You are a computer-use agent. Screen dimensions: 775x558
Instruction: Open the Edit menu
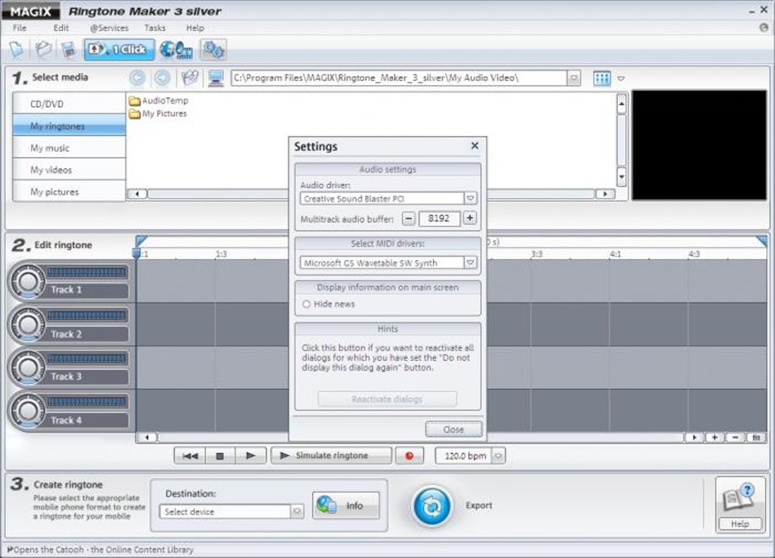[61, 27]
